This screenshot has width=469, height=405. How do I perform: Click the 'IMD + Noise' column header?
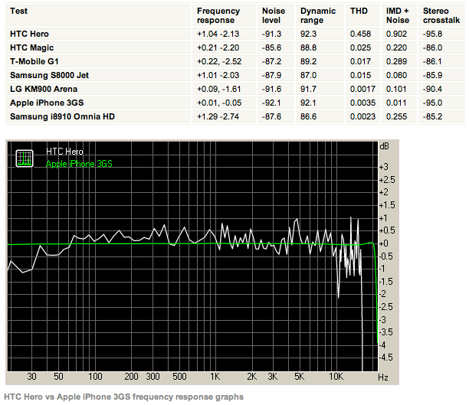(x=398, y=15)
